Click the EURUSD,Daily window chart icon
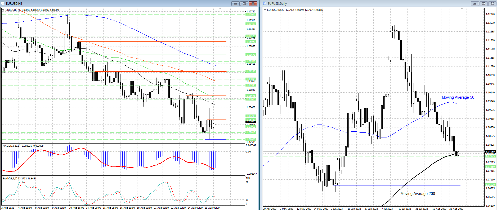This screenshot has width=497, height=210. coord(265,3)
